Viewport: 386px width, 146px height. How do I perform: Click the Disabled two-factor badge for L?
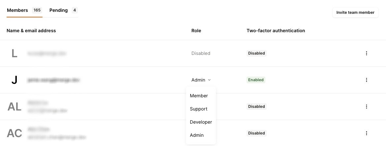256,53
